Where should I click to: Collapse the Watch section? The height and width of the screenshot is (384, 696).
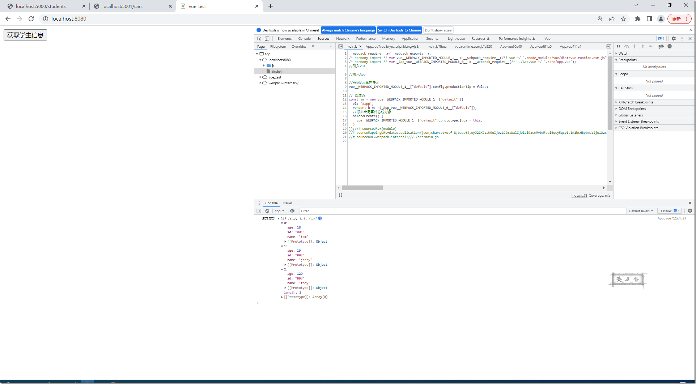[623, 54]
